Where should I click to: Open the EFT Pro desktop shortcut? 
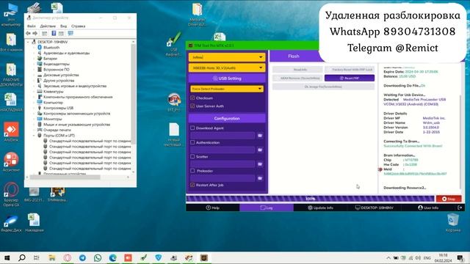(174, 103)
